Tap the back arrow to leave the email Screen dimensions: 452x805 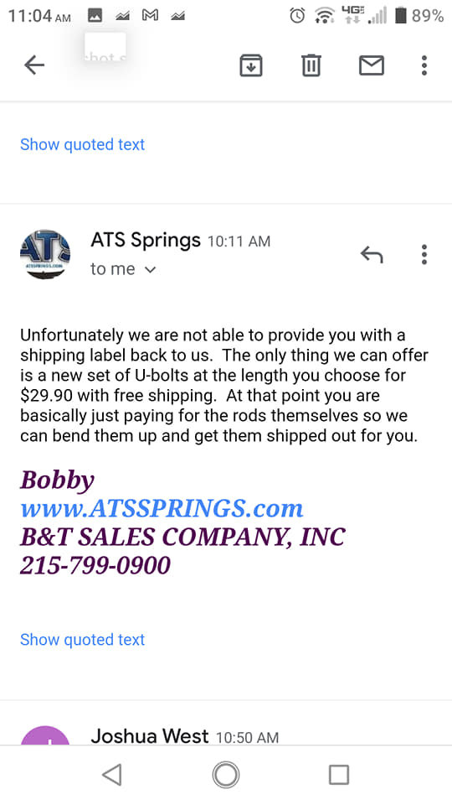point(34,65)
